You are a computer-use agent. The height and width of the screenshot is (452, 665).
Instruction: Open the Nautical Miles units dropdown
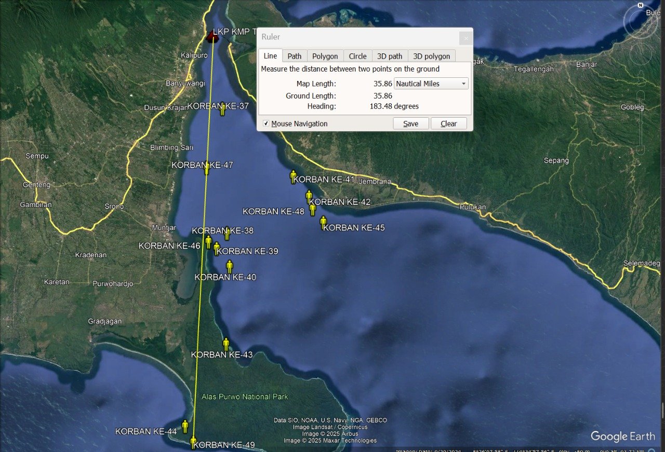point(431,84)
